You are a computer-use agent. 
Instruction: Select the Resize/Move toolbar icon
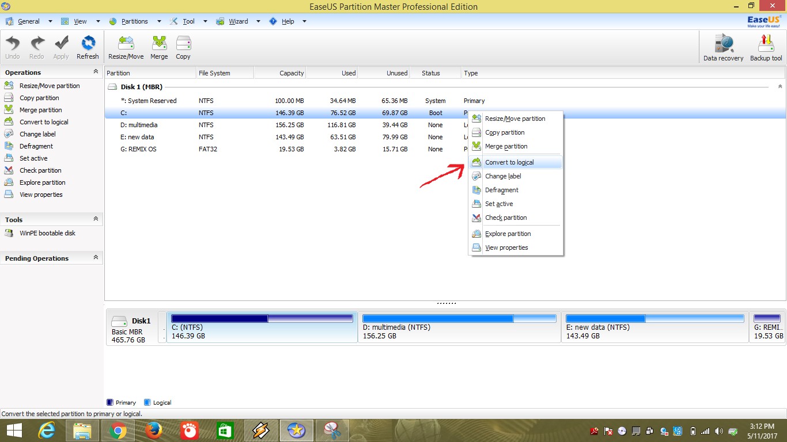point(126,48)
